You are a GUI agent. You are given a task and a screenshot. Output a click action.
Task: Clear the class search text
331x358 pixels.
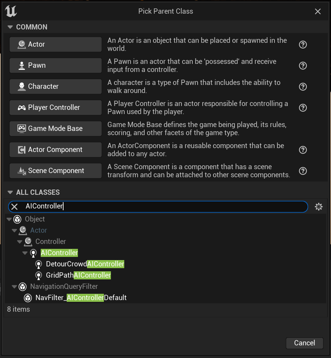[x=14, y=207]
